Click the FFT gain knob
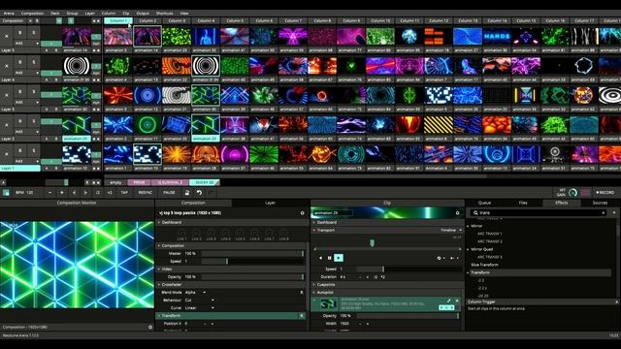Screen dimensions: 621x349 [572, 193]
